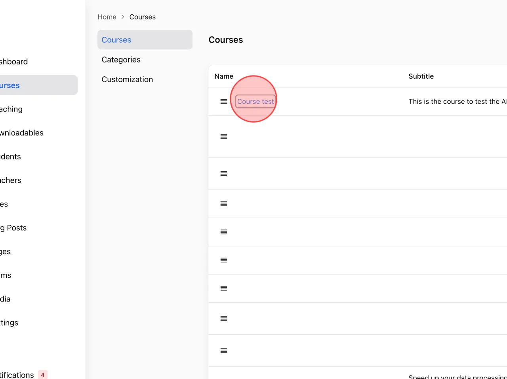This screenshot has width=507, height=379.
Task: Grab the drag handle of Course test row
Action: point(224,102)
